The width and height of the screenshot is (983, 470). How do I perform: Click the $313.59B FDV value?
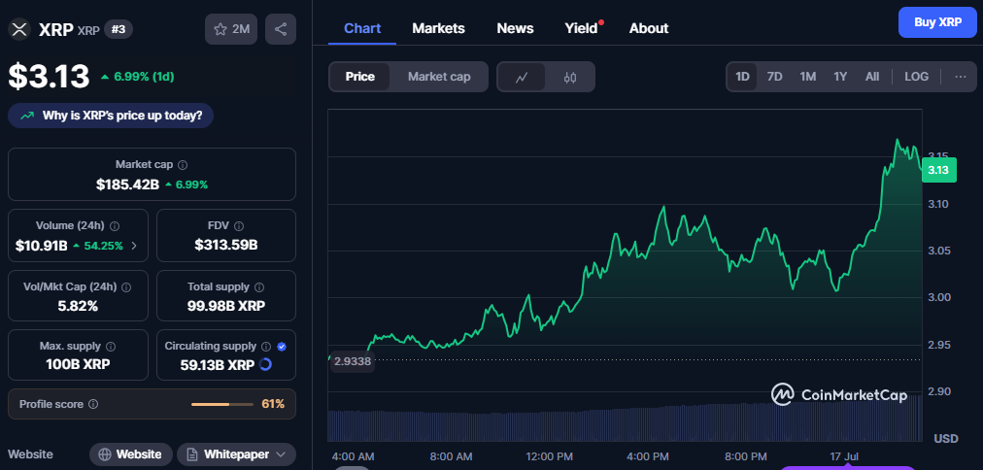click(x=225, y=246)
